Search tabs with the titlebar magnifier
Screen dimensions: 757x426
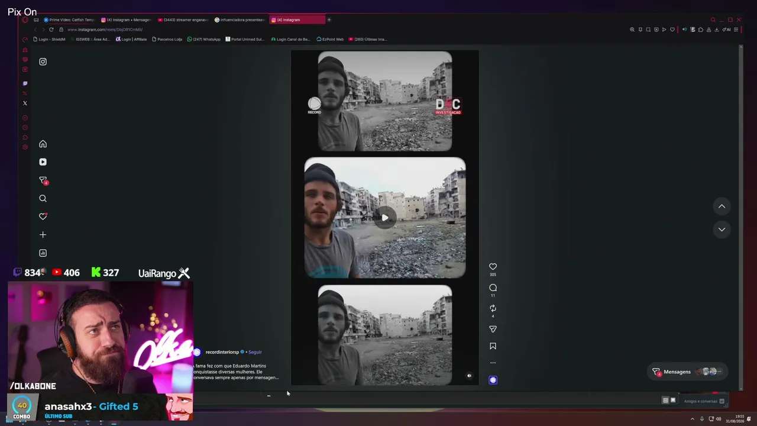(713, 20)
